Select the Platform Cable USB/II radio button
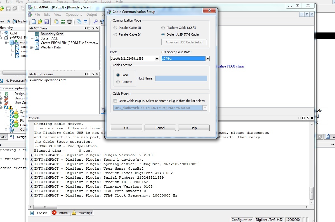 pyautogui.click(x=163, y=28)
